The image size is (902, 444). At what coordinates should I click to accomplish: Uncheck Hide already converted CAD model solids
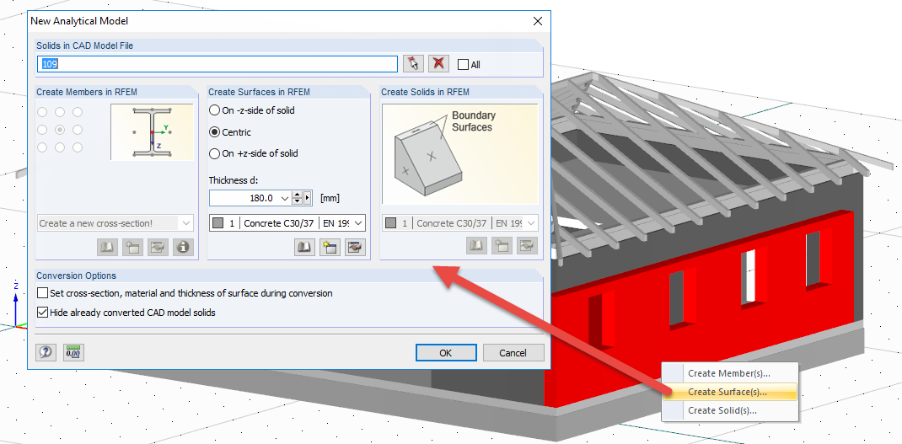pyautogui.click(x=42, y=313)
